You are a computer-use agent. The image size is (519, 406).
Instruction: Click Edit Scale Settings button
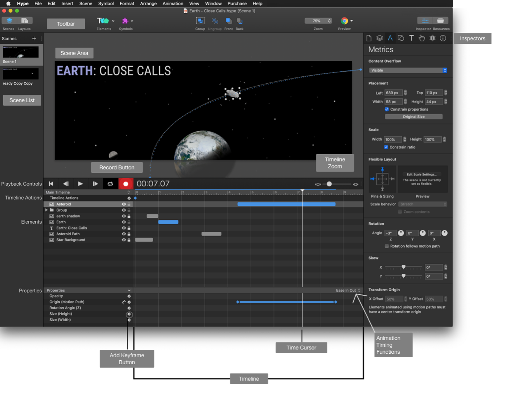coord(422,174)
